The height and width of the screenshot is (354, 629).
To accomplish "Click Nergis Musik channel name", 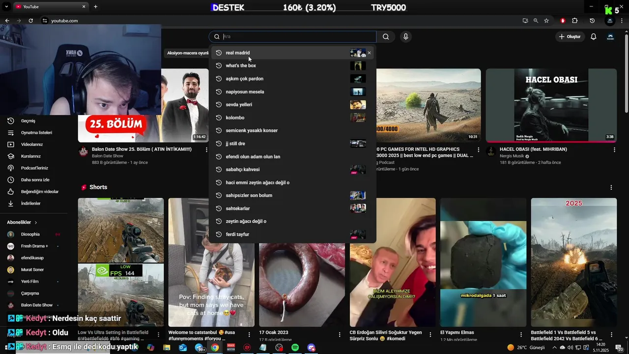I will click(x=512, y=156).
